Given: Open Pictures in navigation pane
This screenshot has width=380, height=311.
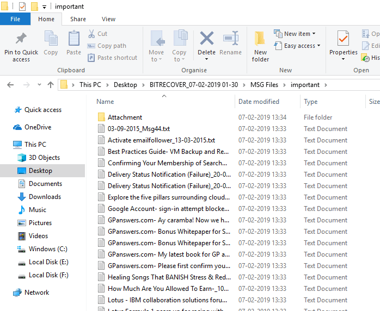Looking at the screenshot, I should [x=40, y=223].
